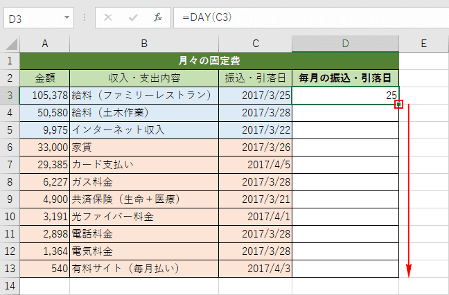Select cell 家賃
The height and width of the screenshot is (295, 449).
coord(144,147)
